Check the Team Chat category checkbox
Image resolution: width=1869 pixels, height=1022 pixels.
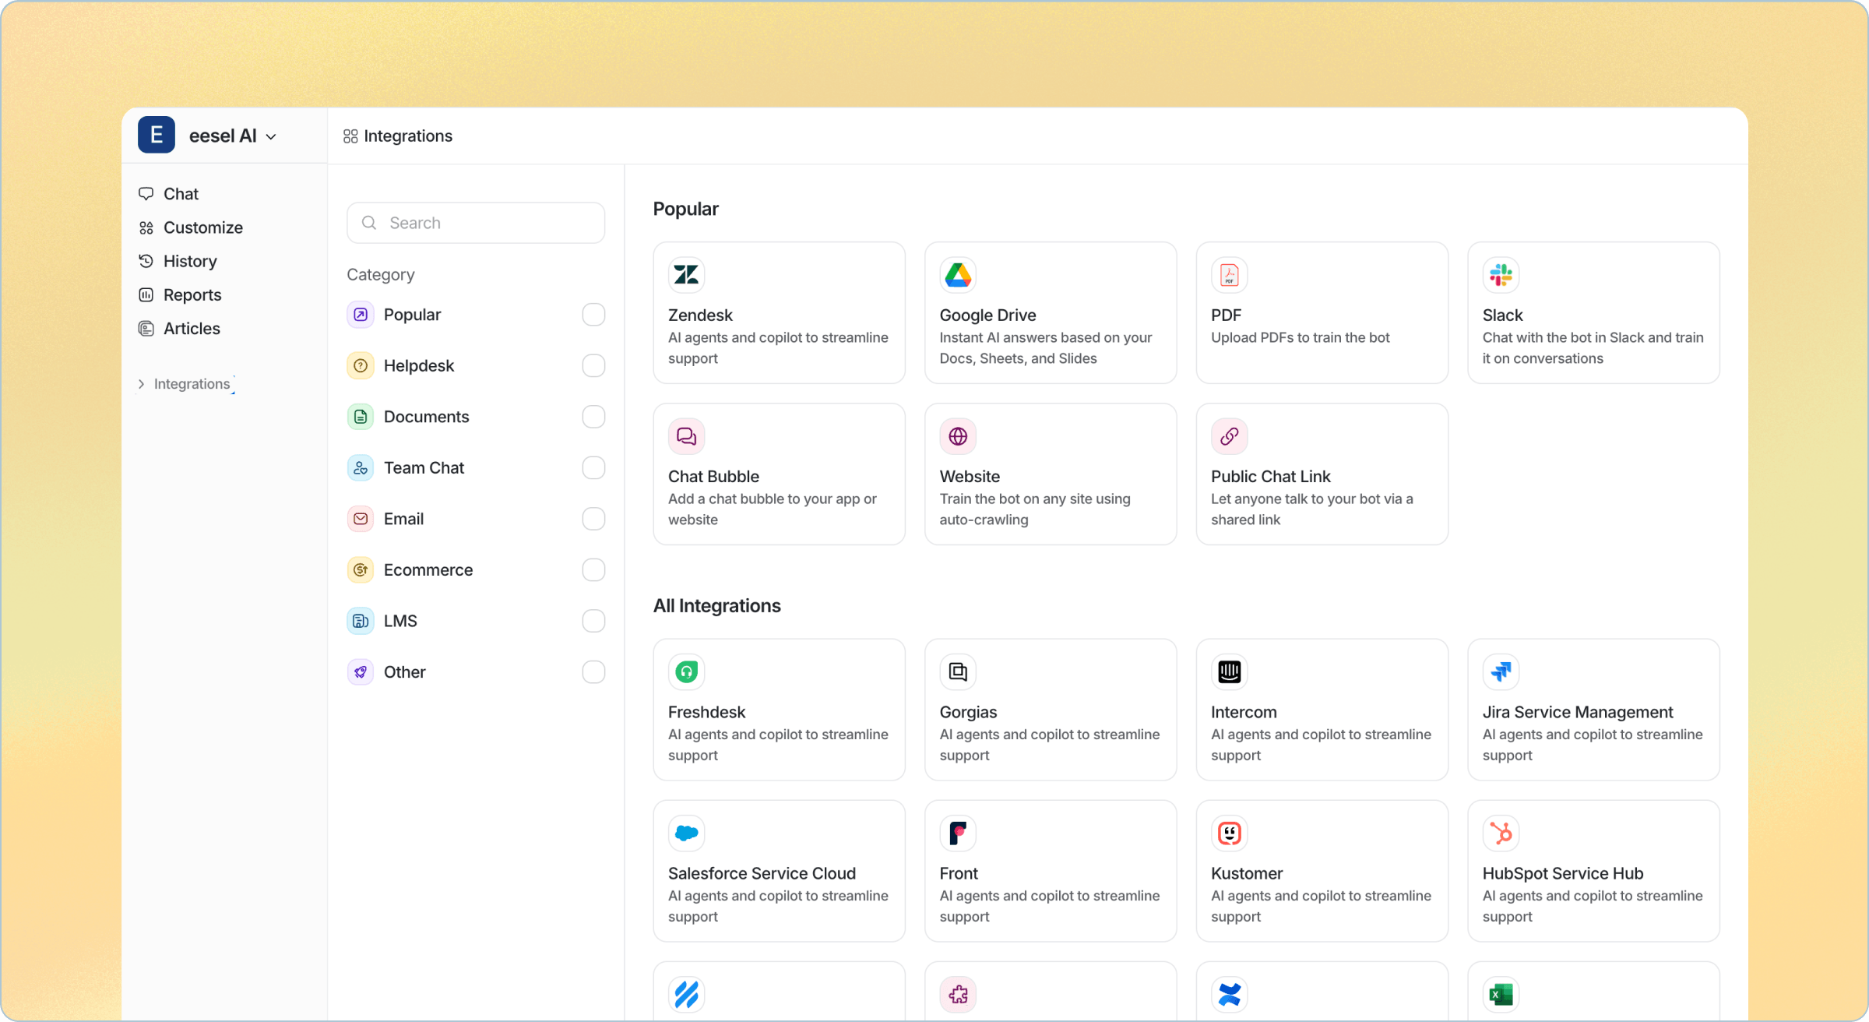[593, 467]
